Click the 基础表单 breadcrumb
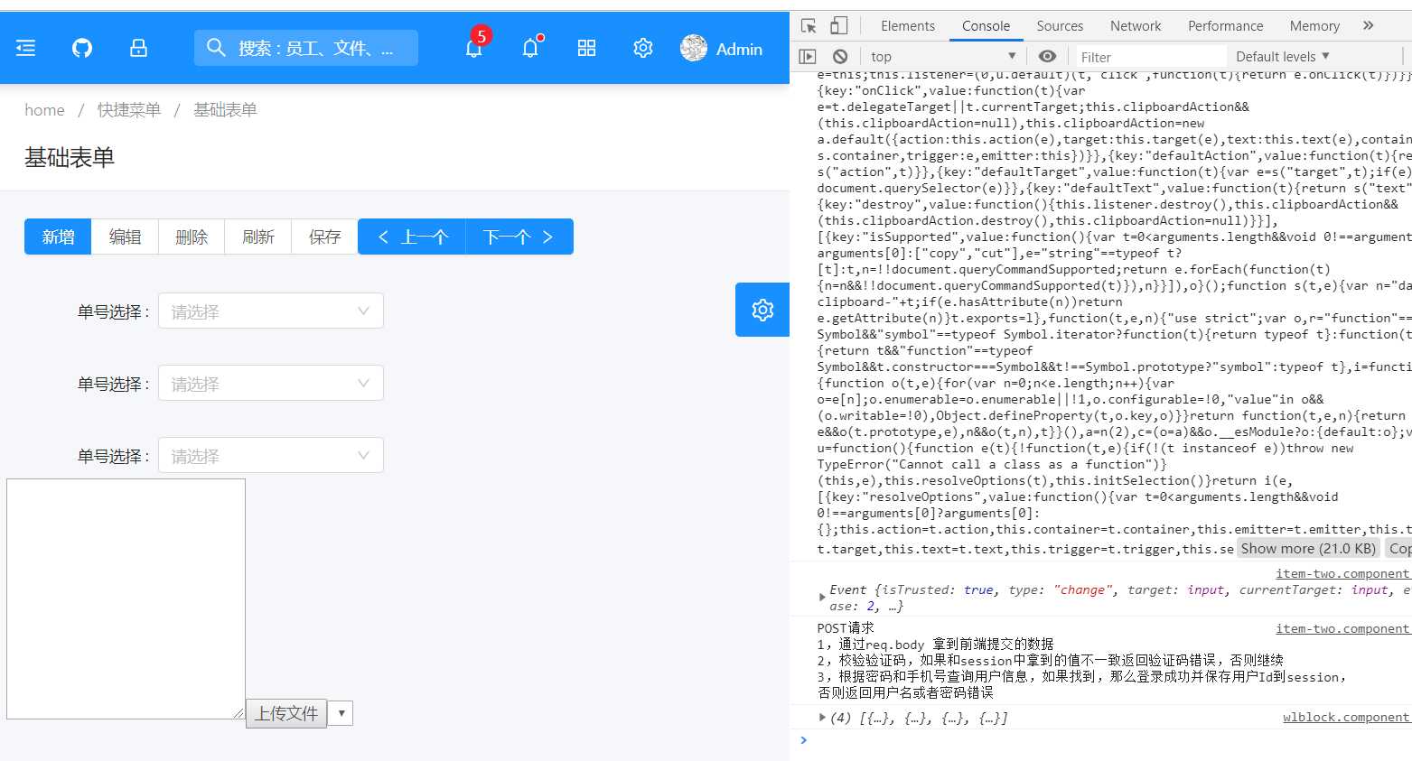1412x761 pixels. click(225, 110)
